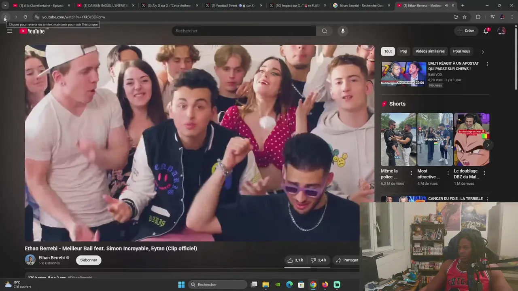Bookmark this page with the star icon
This screenshot has height=291, width=518.
point(465,17)
